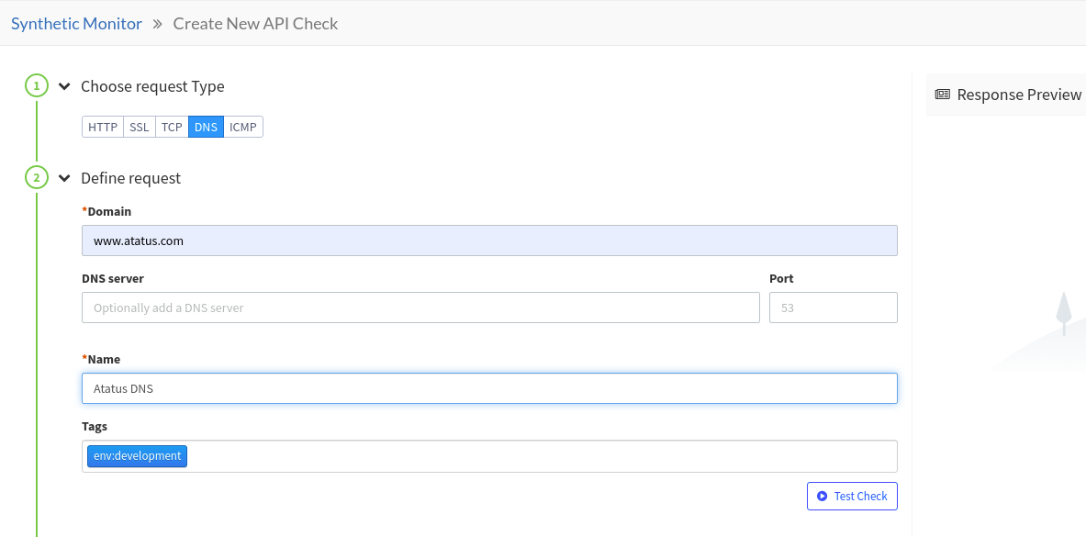Collapse the Choose request Type section
The height and width of the screenshot is (537, 1086).
(64, 86)
